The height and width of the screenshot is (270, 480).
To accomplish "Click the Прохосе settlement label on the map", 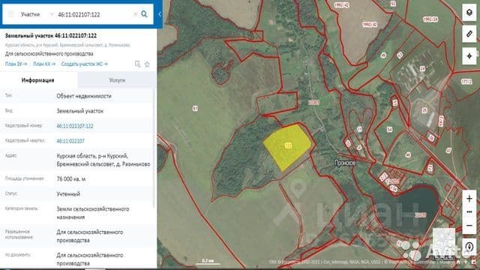I will [345, 163].
